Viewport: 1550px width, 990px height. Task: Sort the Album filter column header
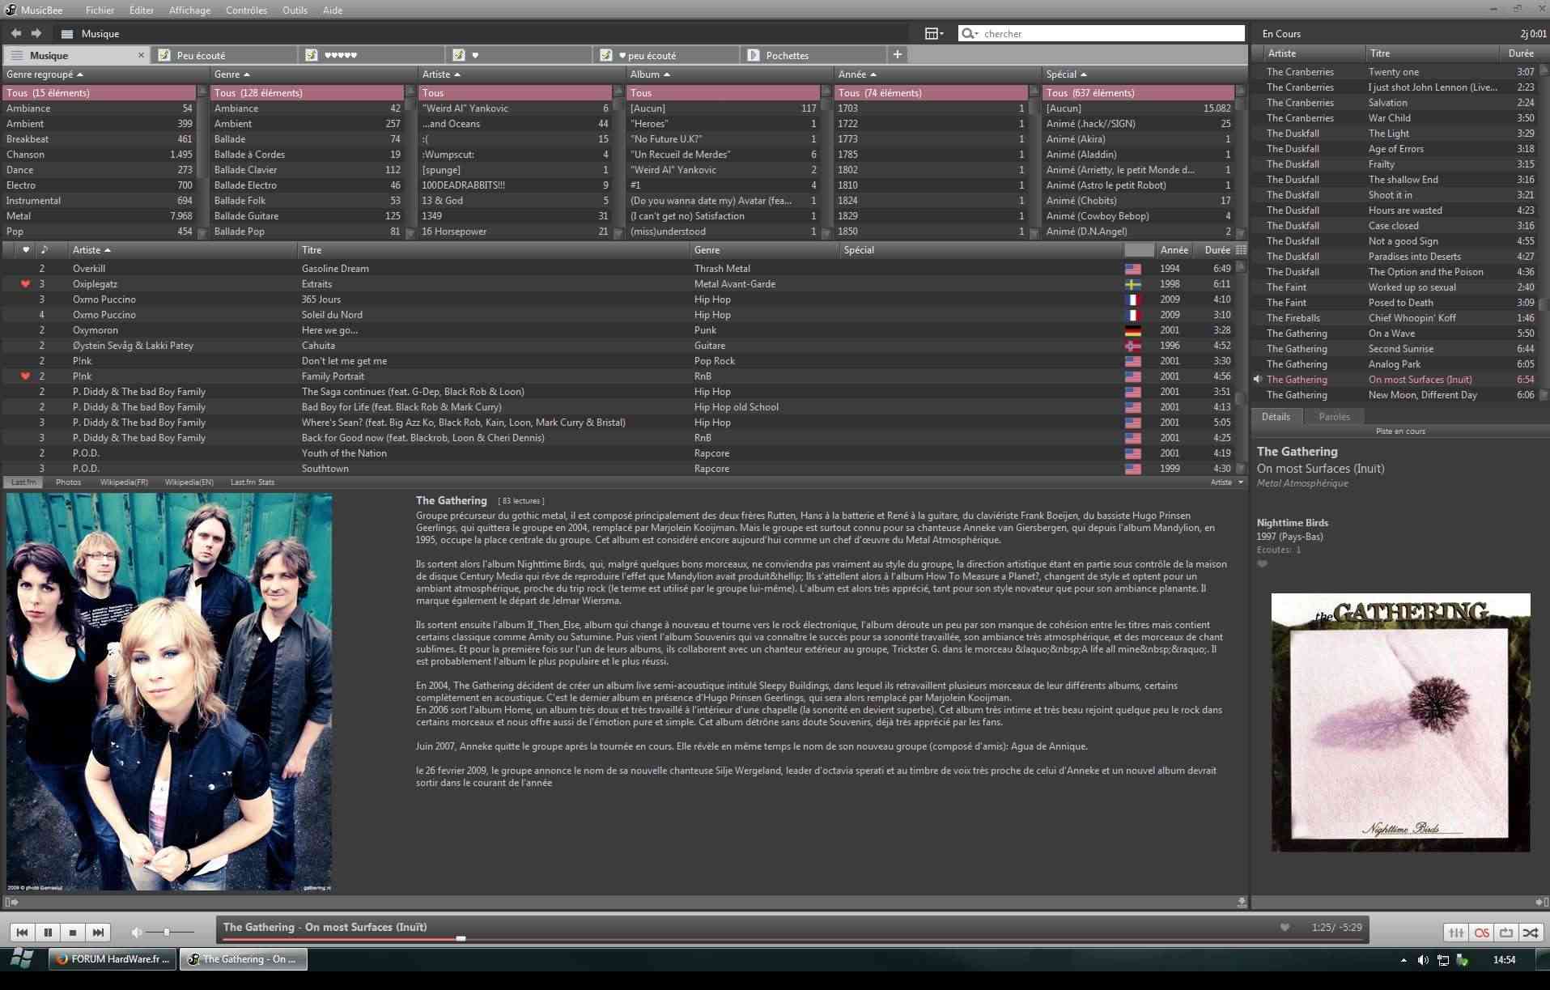pyautogui.click(x=728, y=74)
